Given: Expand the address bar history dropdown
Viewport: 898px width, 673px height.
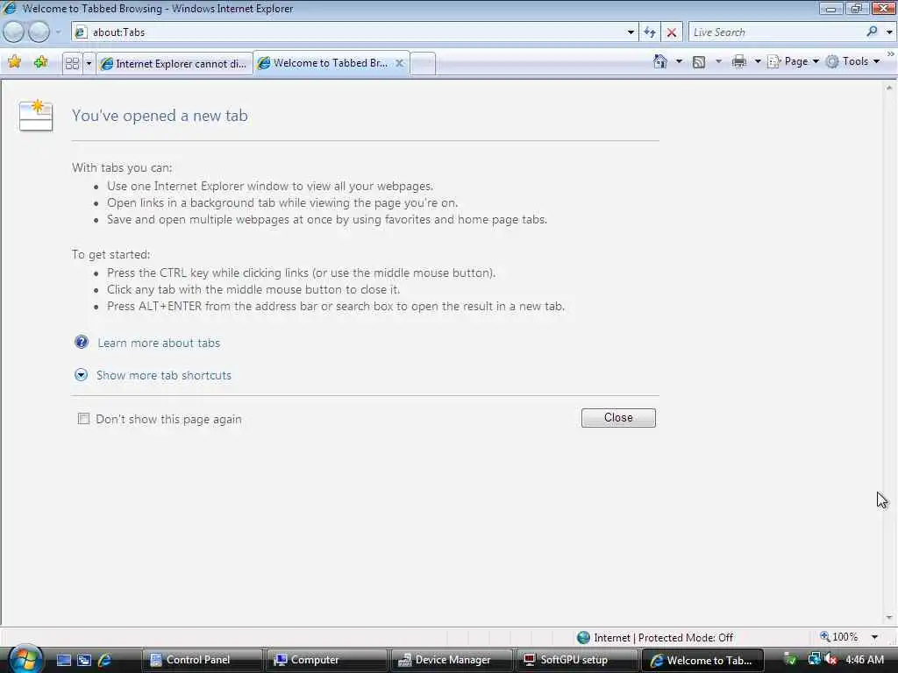Looking at the screenshot, I should [x=631, y=32].
